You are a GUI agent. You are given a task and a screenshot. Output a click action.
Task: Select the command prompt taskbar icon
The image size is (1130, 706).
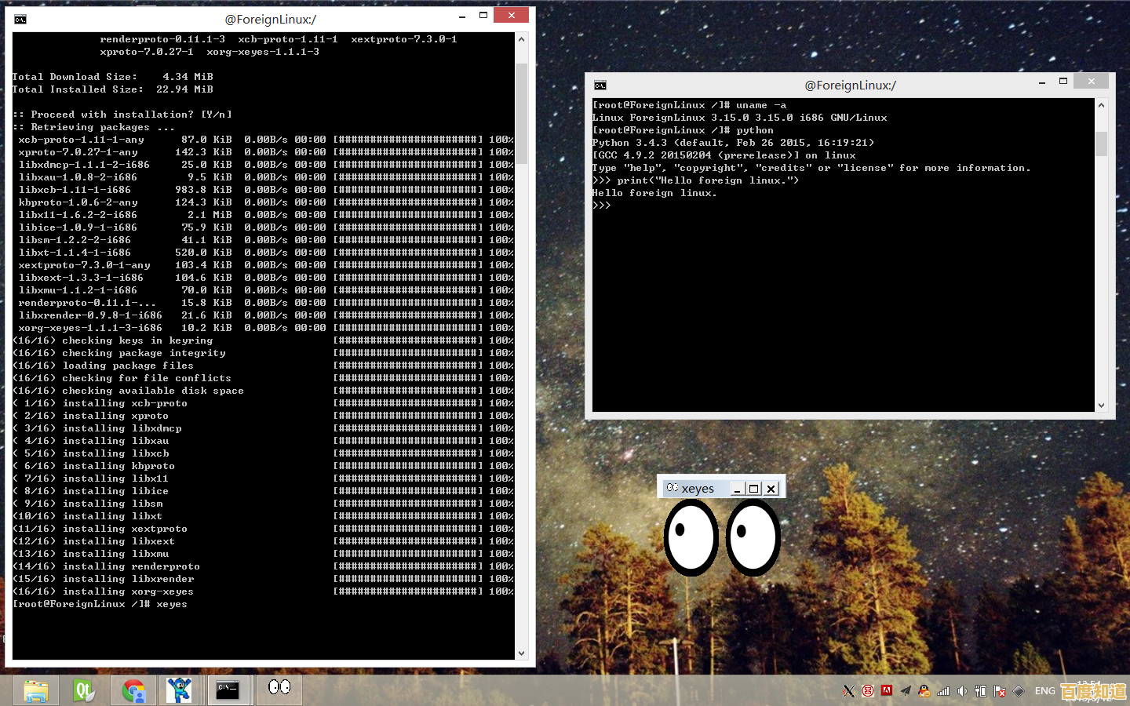click(x=228, y=690)
